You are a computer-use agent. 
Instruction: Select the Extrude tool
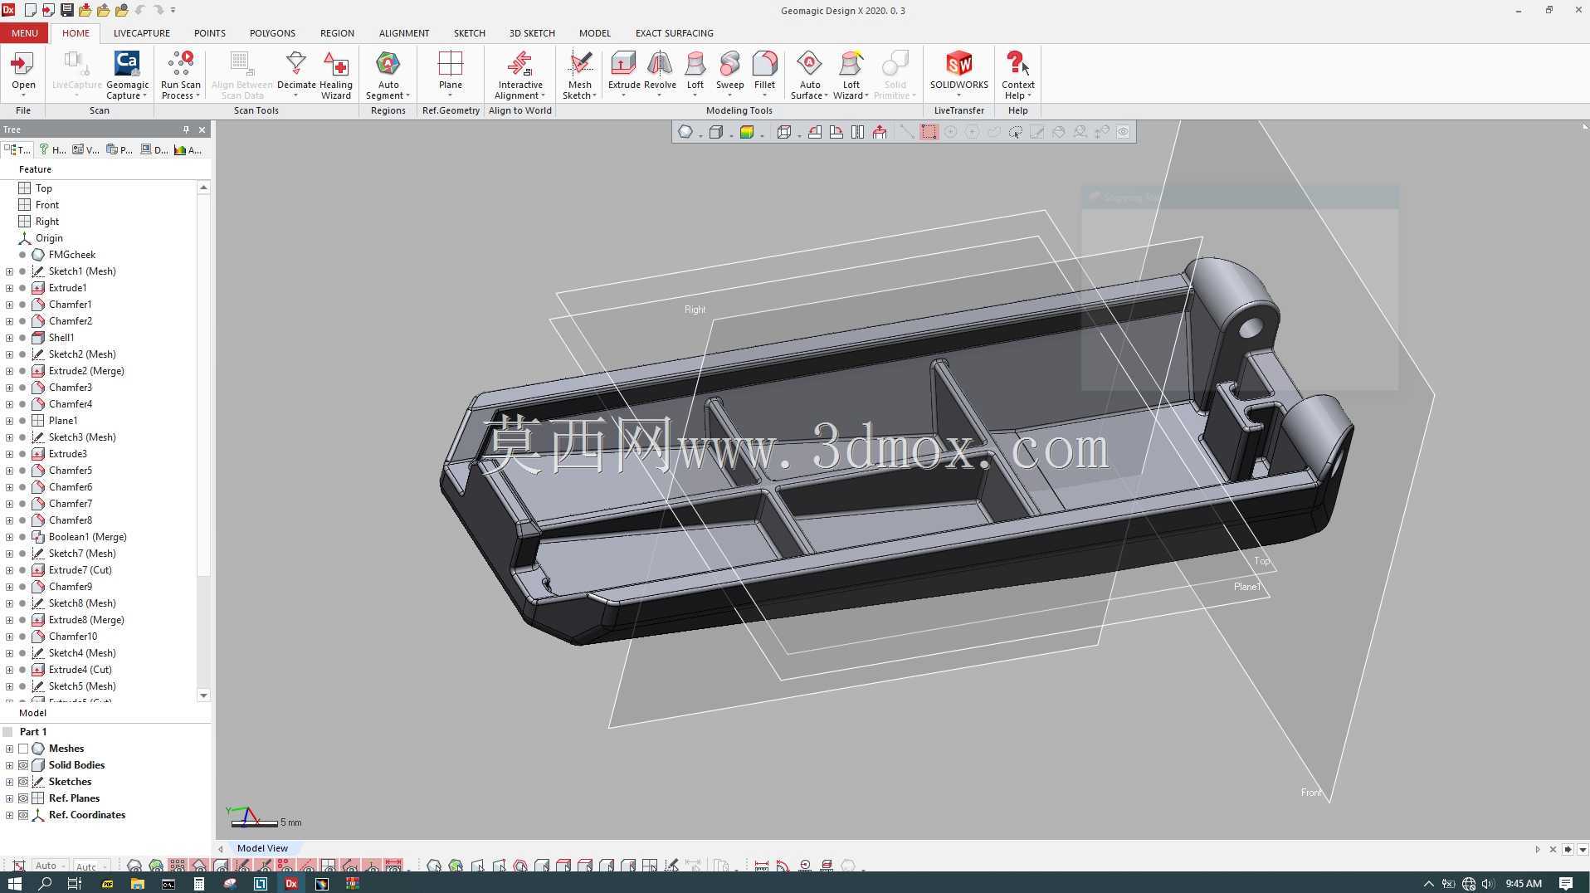click(624, 71)
